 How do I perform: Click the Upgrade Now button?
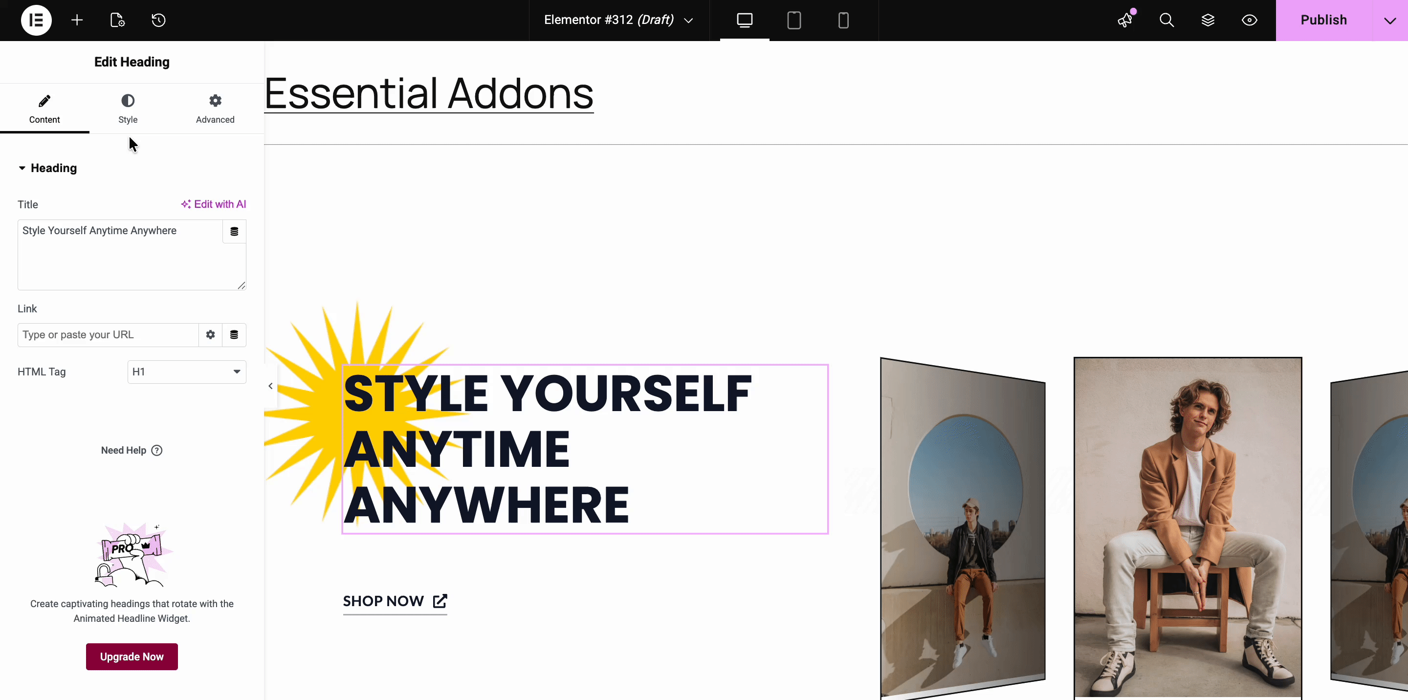click(x=131, y=656)
